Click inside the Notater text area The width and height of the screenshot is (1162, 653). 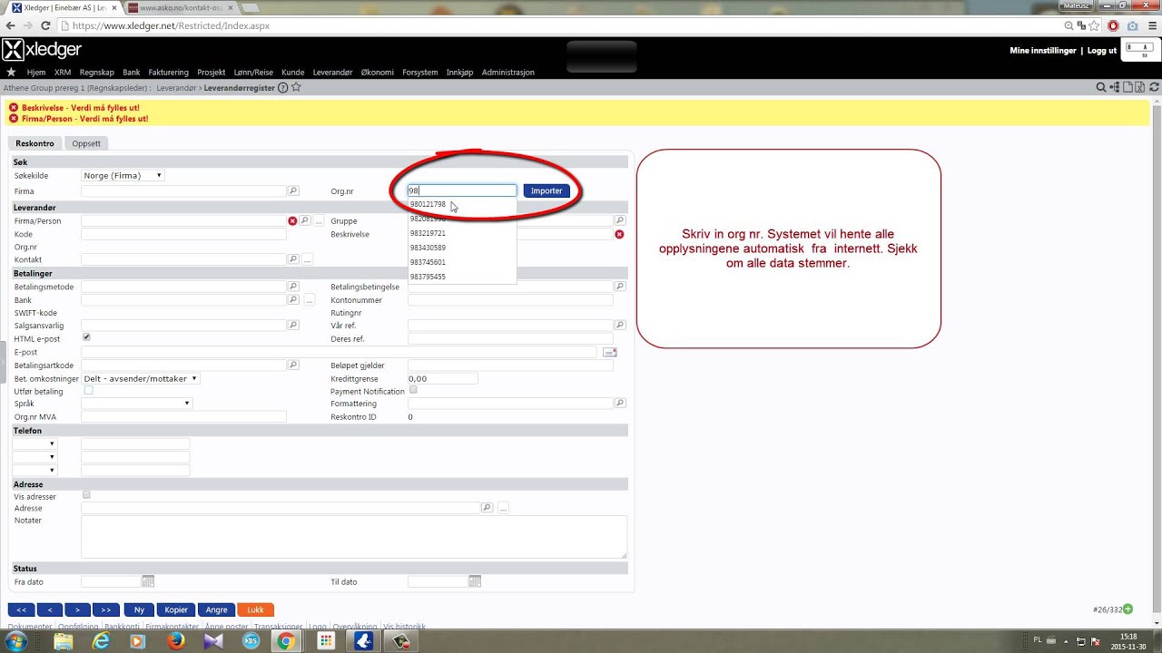click(354, 537)
